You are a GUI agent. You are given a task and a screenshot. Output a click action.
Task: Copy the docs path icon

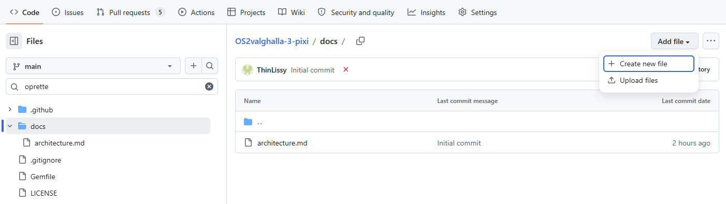pos(360,41)
